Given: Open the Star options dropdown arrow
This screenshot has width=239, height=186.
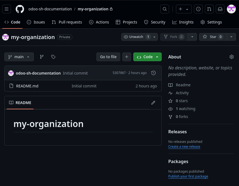Looking at the screenshot, I should [231, 37].
